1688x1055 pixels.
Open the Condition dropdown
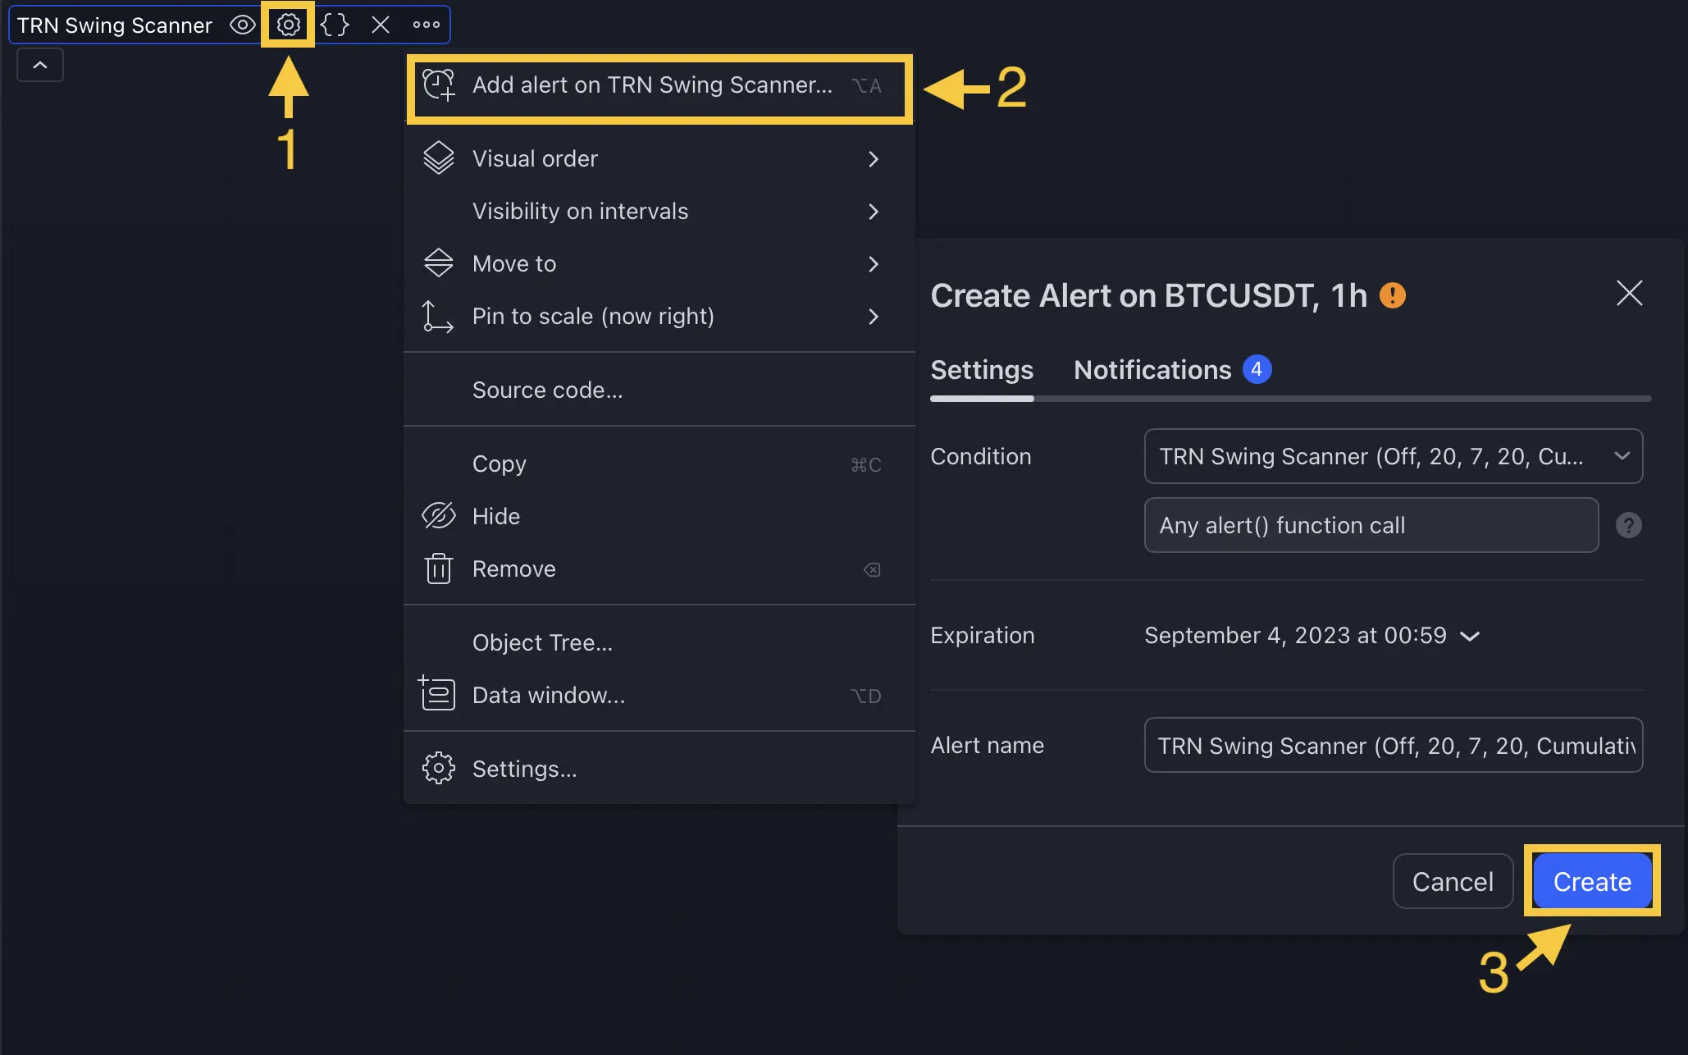(x=1393, y=456)
